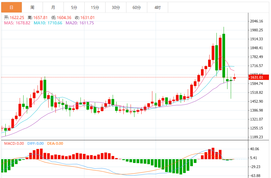Viewport: 271px width, 178px height.
Task: Select the 15分 timeframe tab
Action: click(x=95, y=7)
